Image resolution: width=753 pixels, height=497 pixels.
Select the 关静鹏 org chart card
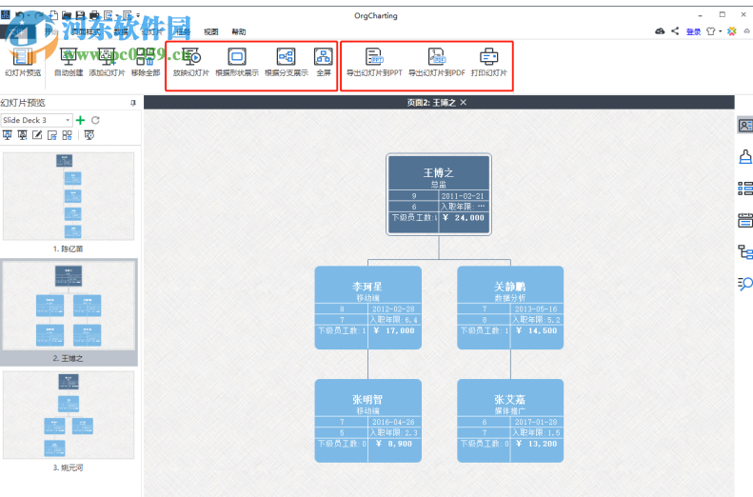point(510,308)
